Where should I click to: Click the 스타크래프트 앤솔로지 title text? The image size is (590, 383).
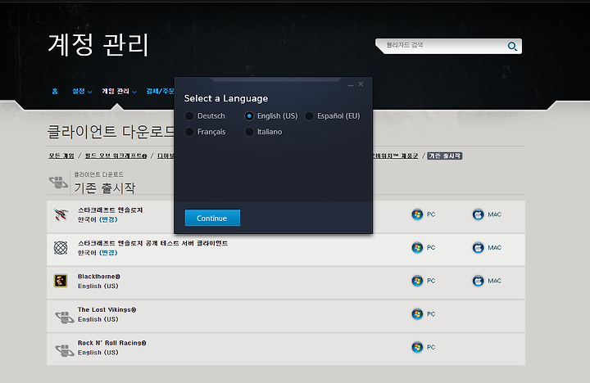coord(111,210)
